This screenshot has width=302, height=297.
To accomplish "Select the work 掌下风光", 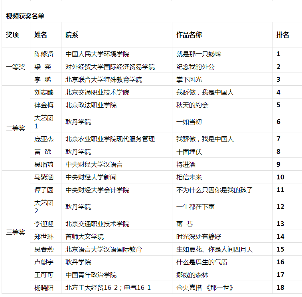I will coord(189,79).
